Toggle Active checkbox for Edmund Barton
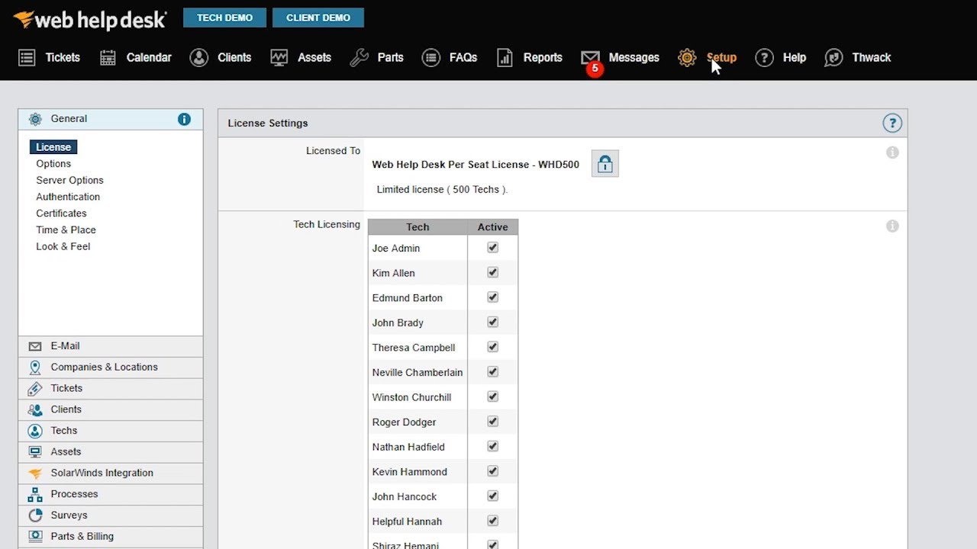The width and height of the screenshot is (977, 549). 492,297
